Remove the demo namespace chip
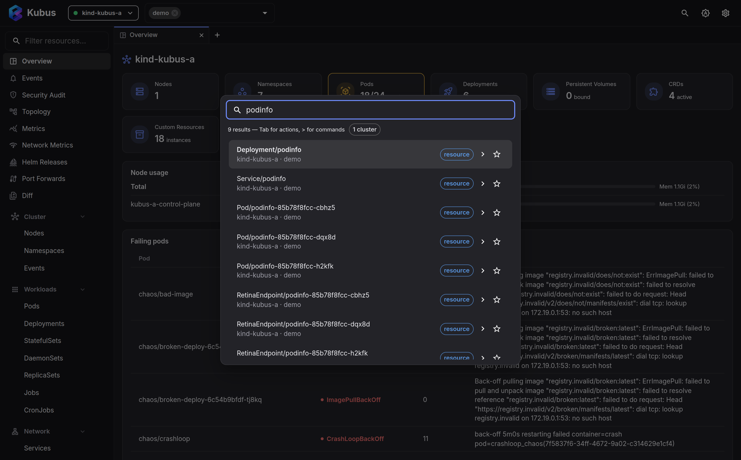741x460 pixels. tap(175, 13)
